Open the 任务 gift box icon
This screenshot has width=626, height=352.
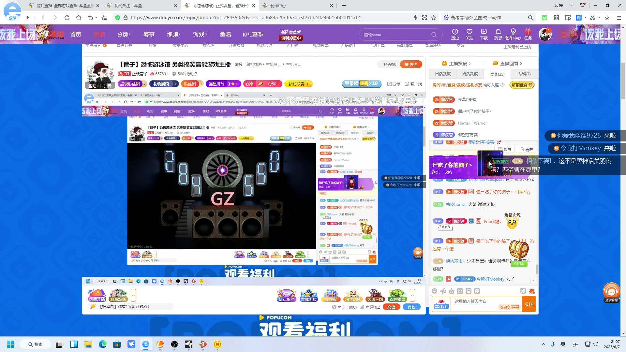click(x=528, y=34)
